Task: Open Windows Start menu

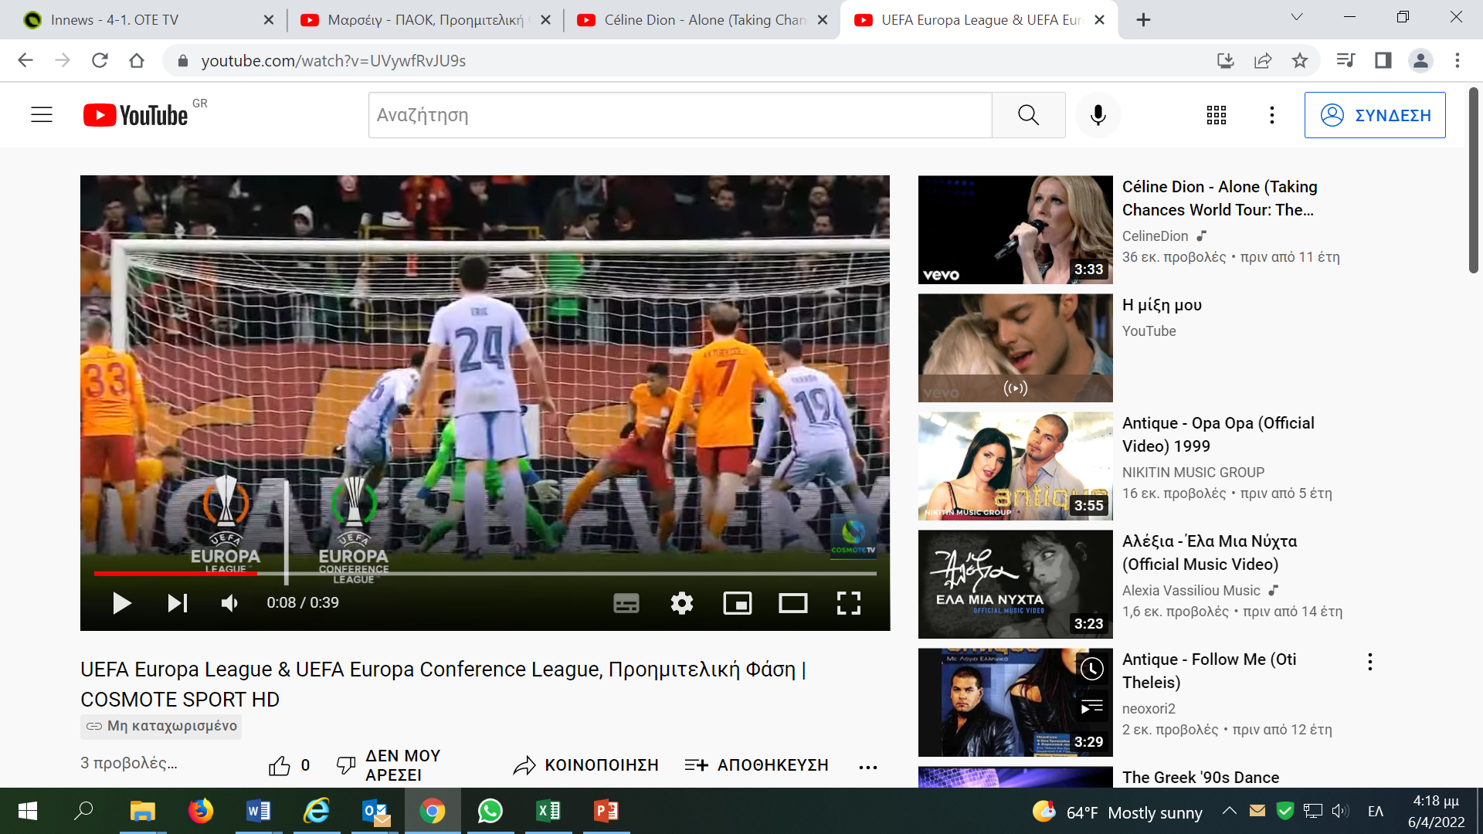Action: point(28,811)
